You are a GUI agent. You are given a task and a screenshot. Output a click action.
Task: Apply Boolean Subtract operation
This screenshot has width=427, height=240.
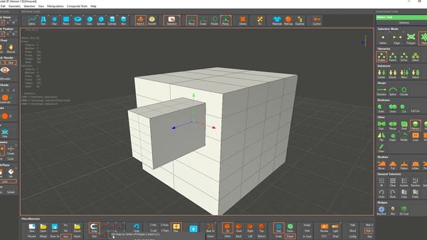click(x=381, y=108)
